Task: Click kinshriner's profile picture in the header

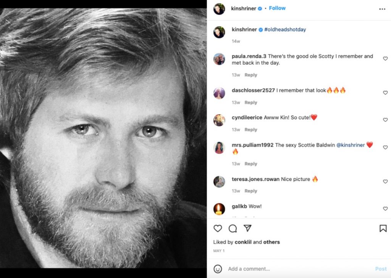Action: point(219,8)
